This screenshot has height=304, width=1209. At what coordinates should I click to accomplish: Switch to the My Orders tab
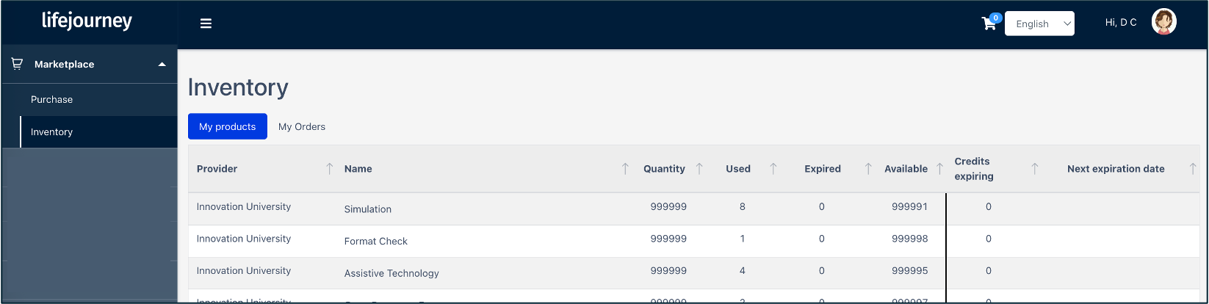click(301, 126)
